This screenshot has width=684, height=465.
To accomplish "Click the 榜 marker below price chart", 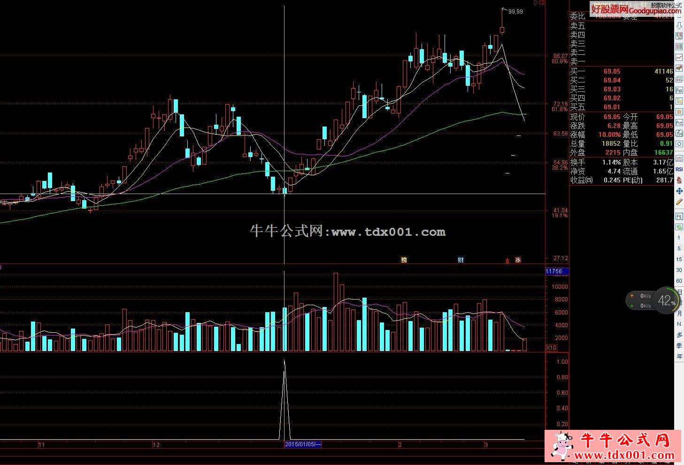I will [404, 260].
